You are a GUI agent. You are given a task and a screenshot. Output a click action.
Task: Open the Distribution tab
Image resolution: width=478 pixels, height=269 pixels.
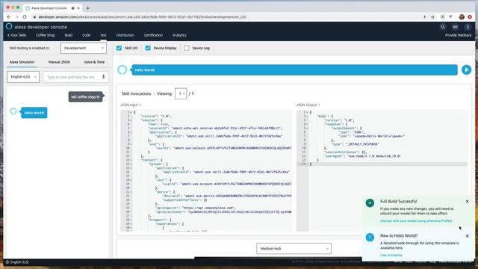click(x=125, y=35)
